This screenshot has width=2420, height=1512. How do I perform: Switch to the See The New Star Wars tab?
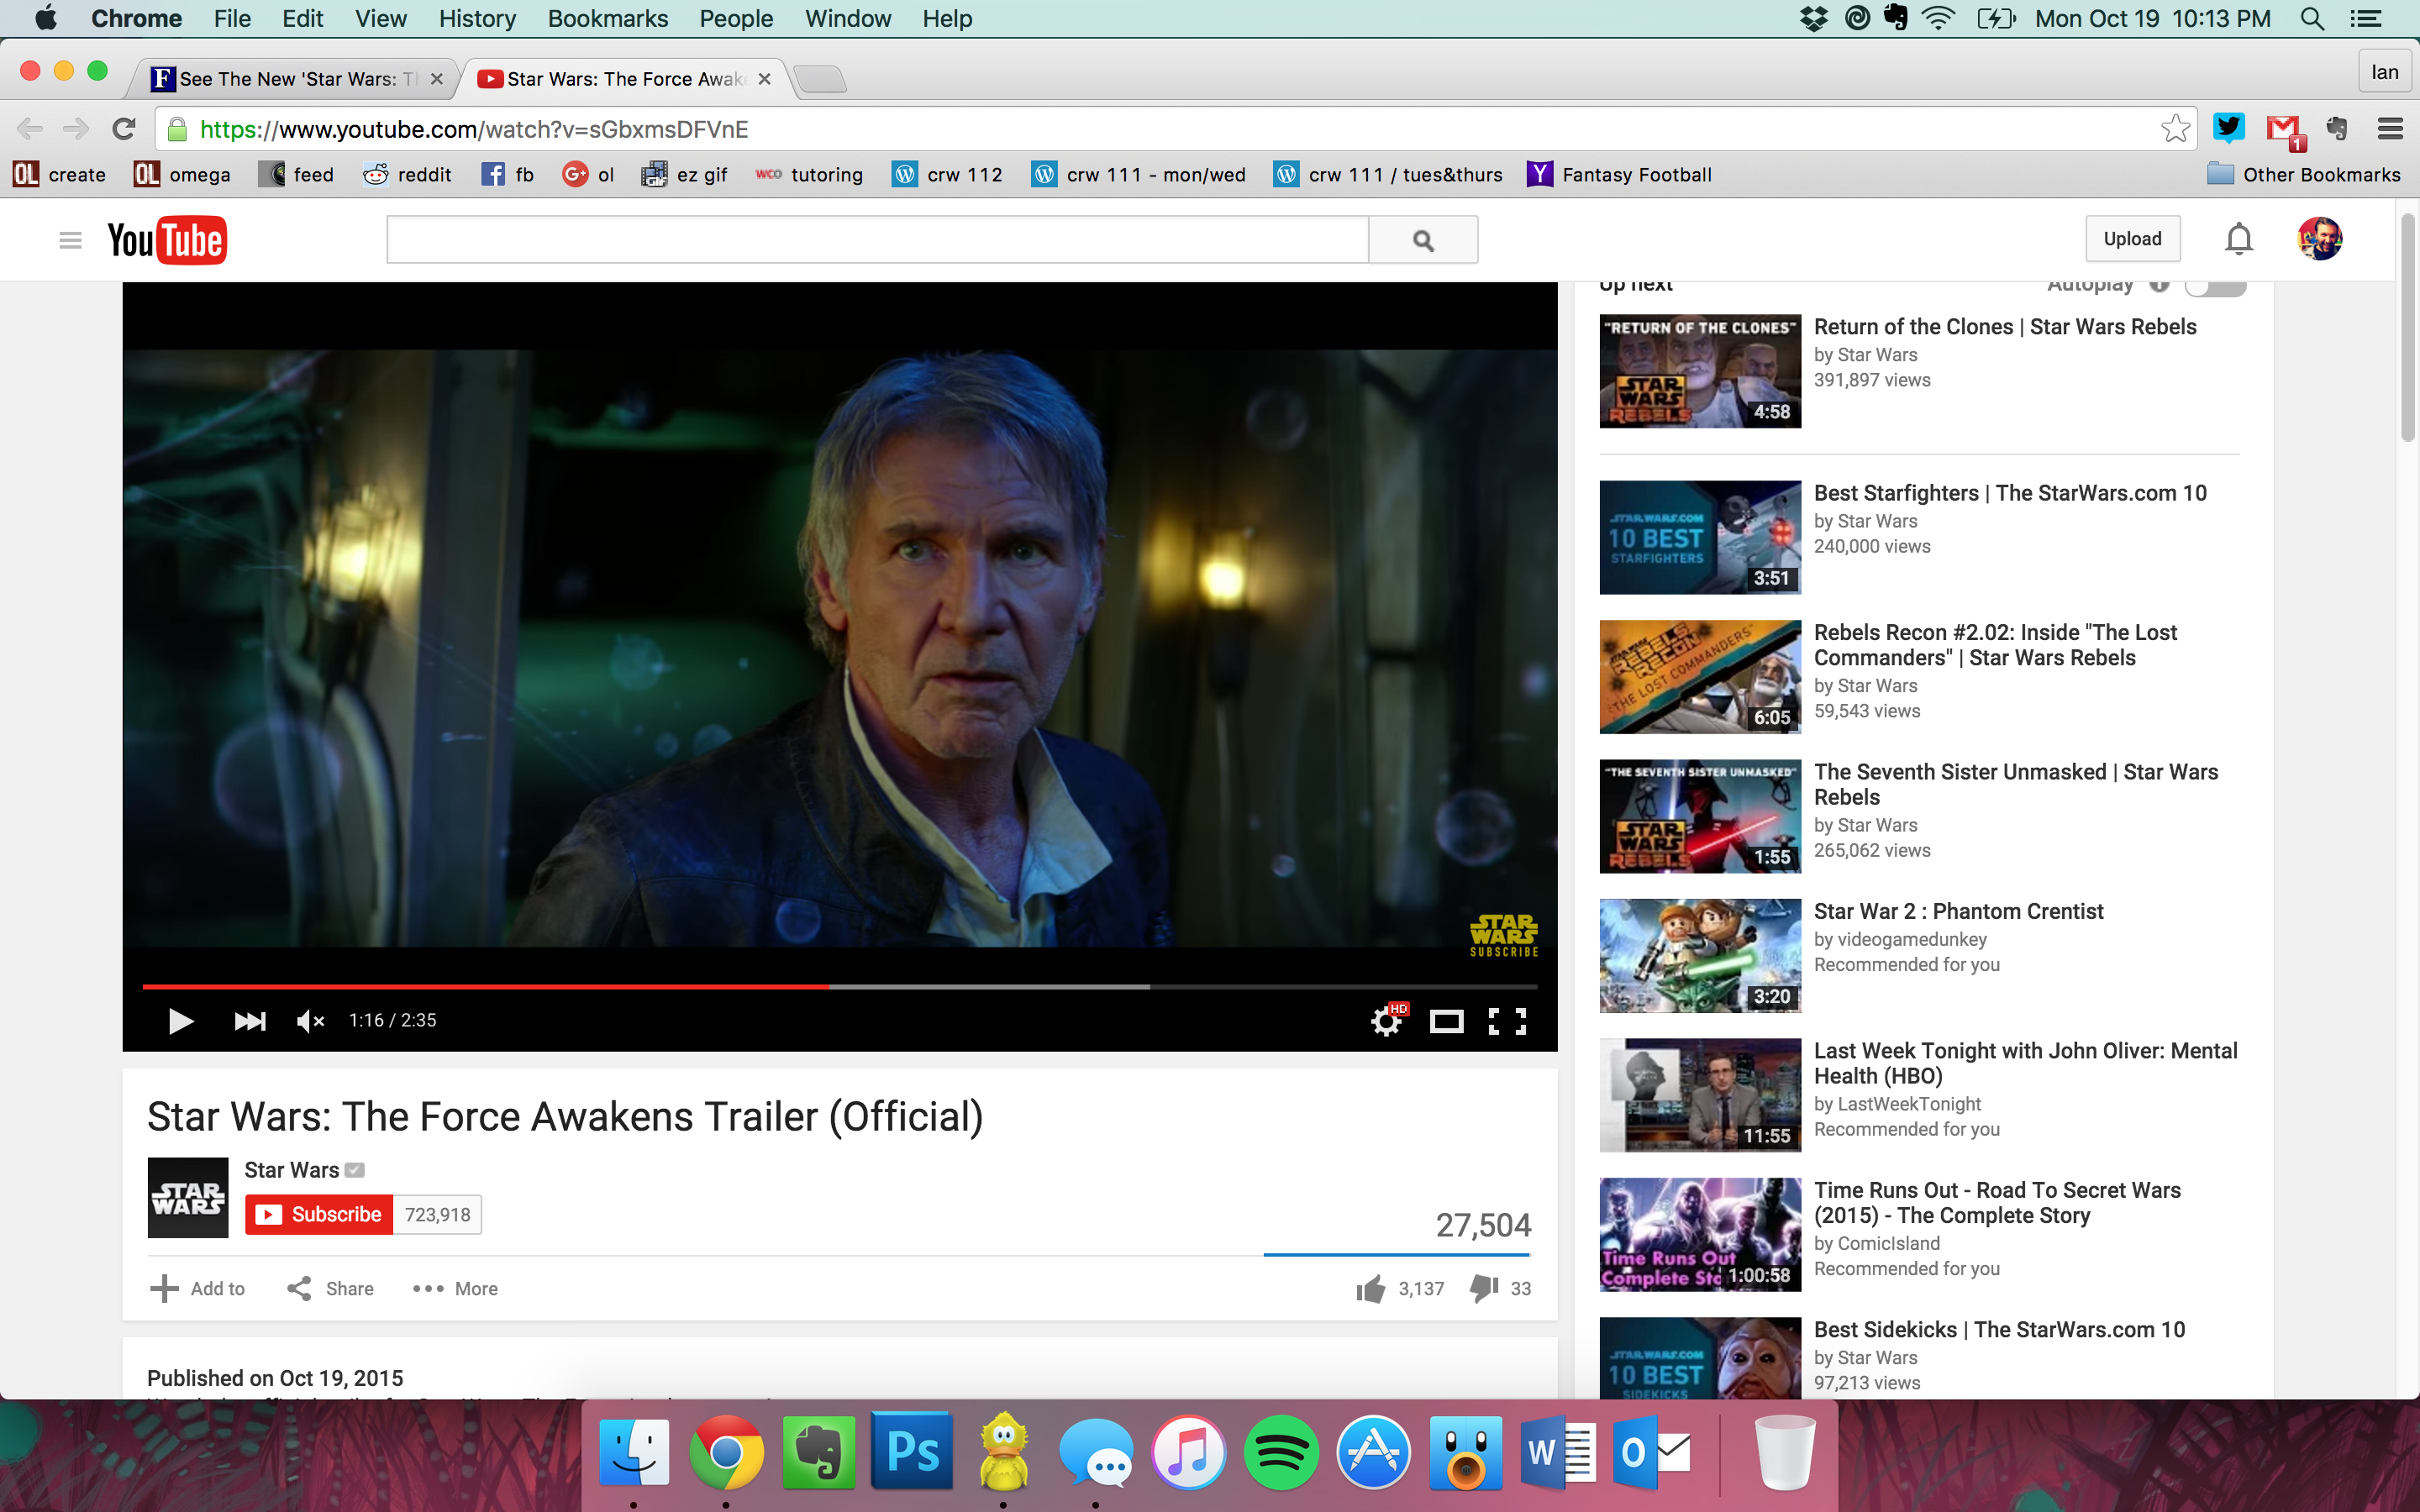tap(296, 79)
